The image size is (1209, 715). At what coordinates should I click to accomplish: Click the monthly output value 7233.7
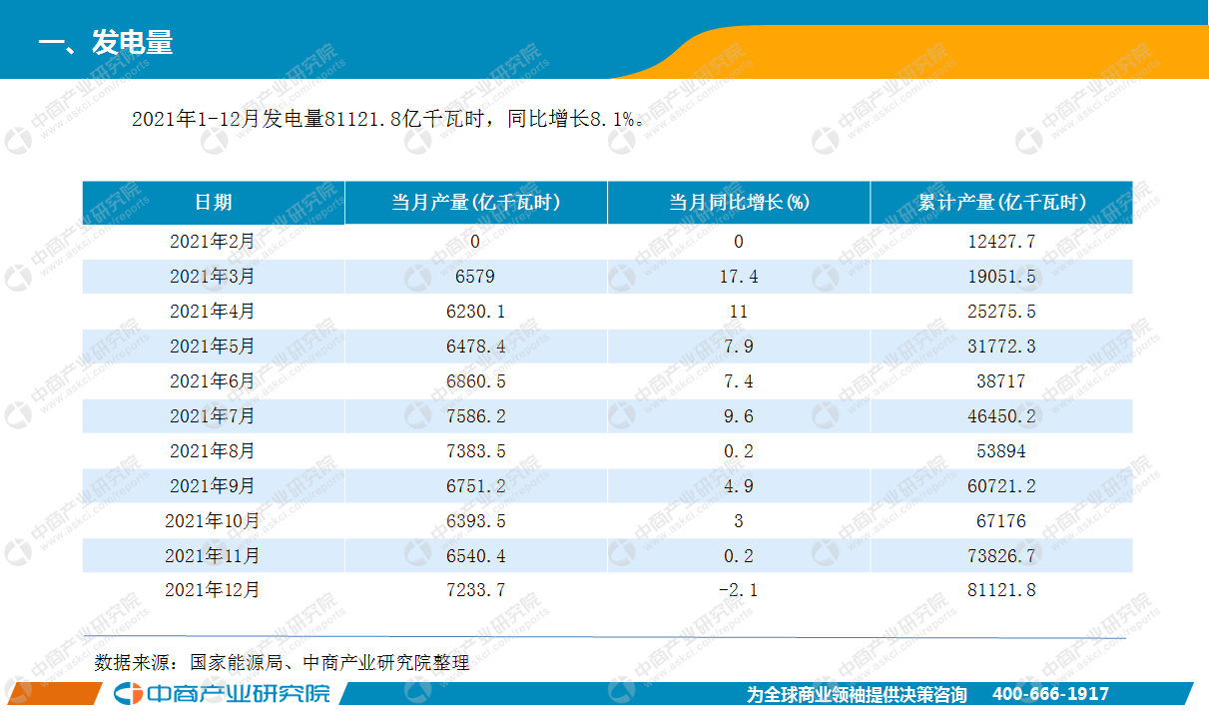(475, 590)
